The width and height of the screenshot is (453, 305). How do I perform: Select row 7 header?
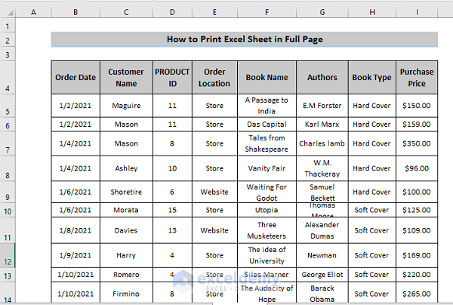(8, 144)
